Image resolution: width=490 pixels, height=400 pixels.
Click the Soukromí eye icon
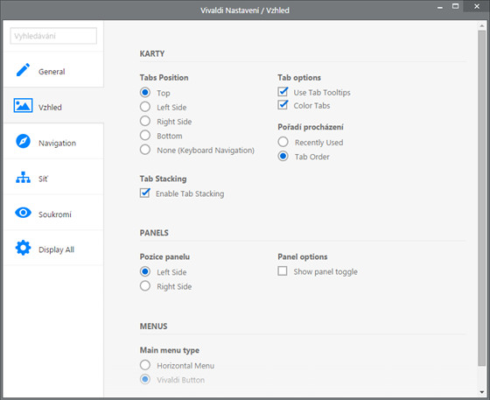click(23, 213)
